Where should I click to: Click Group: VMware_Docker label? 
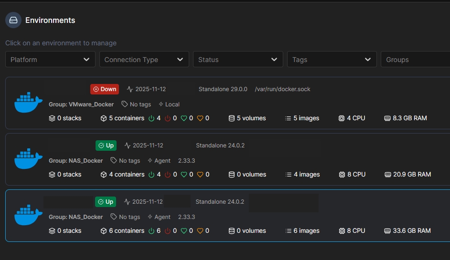81,104
